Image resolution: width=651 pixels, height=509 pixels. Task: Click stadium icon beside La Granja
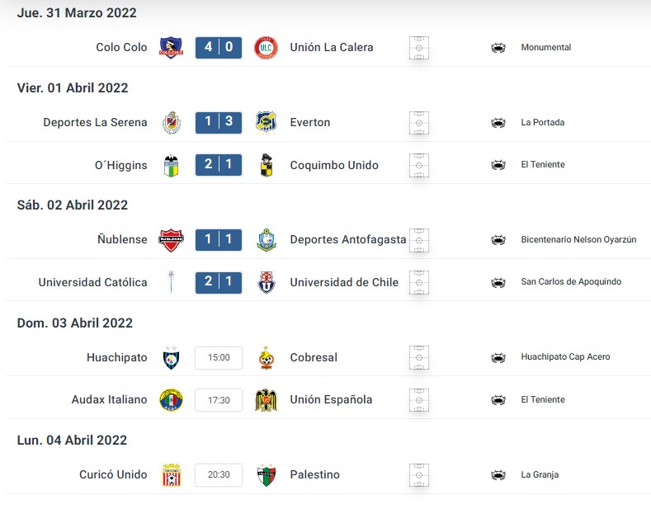pyautogui.click(x=498, y=475)
